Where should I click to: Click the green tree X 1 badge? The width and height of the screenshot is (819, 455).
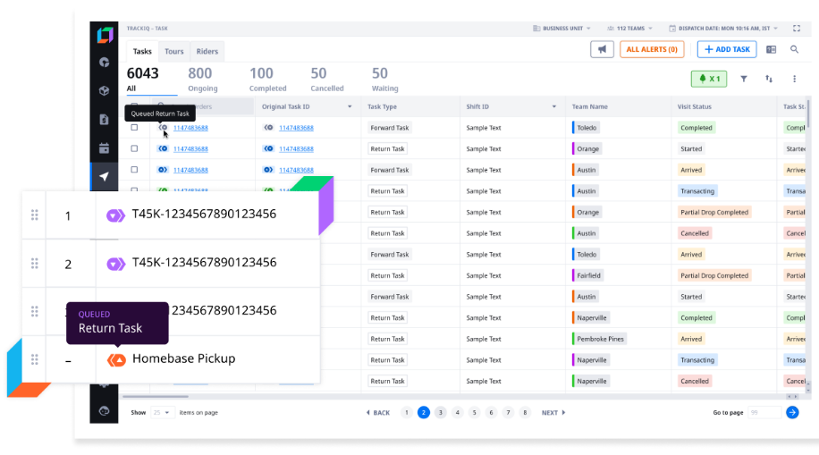[709, 79]
